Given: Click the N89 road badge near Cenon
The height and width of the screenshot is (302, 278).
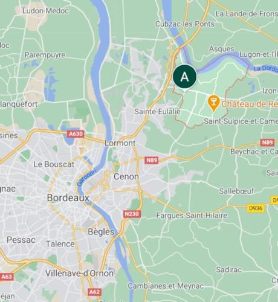Looking at the screenshot, I should click(152, 160).
